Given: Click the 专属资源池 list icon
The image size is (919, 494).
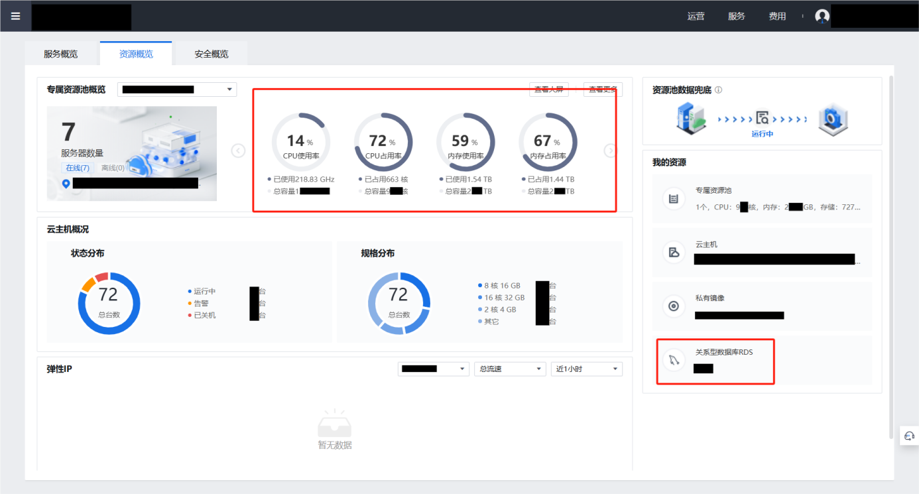Looking at the screenshot, I should (674, 198).
